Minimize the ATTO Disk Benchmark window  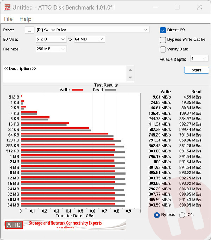[158, 7]
